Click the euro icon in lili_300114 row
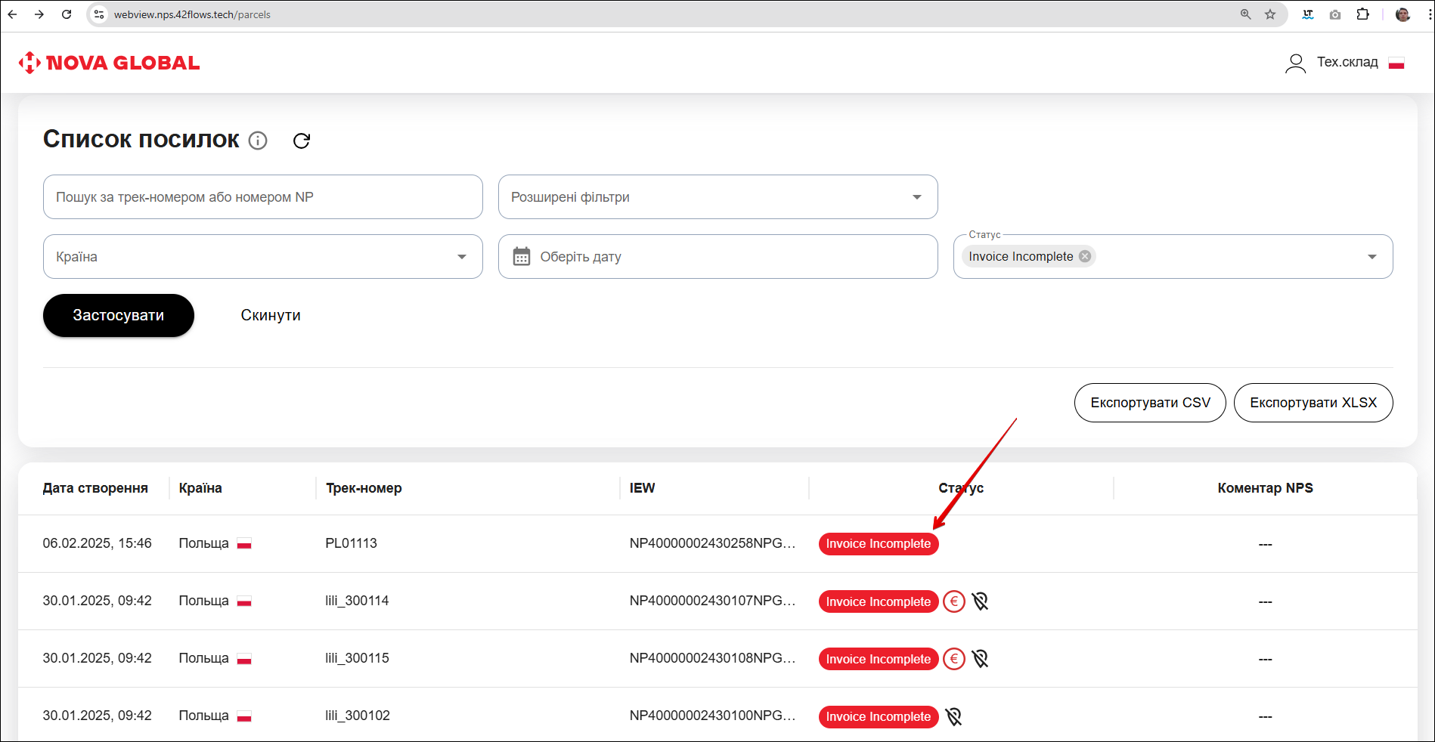 954,601
